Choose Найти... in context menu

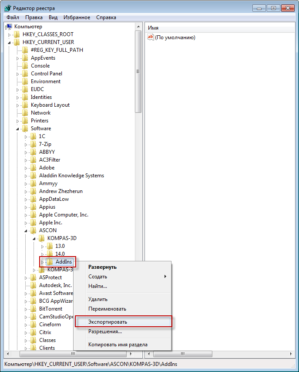122,286
